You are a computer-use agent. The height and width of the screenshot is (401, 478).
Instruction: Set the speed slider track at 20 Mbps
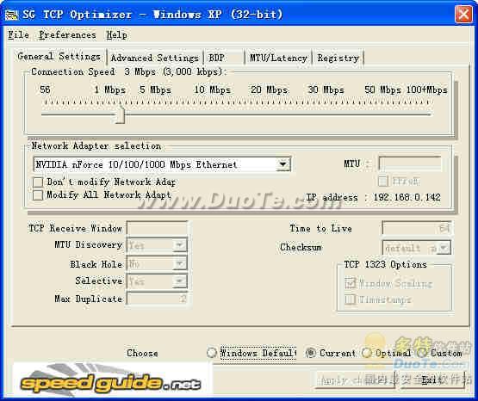[269, 114]
